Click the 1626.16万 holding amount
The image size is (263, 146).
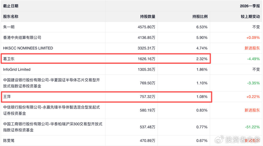pyautogui.click(x=147, y=59)
